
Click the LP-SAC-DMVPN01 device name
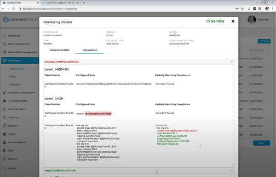click(52, 35)
